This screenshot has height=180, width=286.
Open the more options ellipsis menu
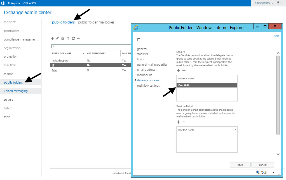tap(79, 38)
